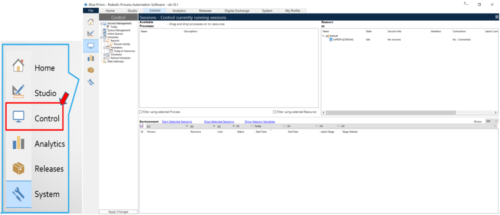Open the Process filter All dropdown

coord(167,126)
